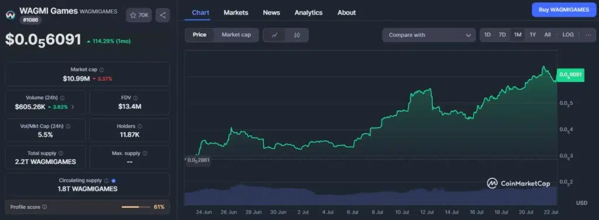Click the Profile score progress bar
This screenshot has width=599, height=220.
(x=136, y=207)
